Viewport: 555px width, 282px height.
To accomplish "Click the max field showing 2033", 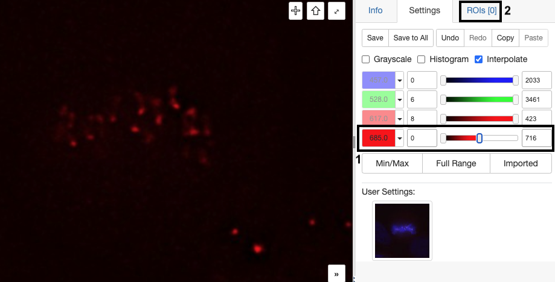I will point(537,80).
